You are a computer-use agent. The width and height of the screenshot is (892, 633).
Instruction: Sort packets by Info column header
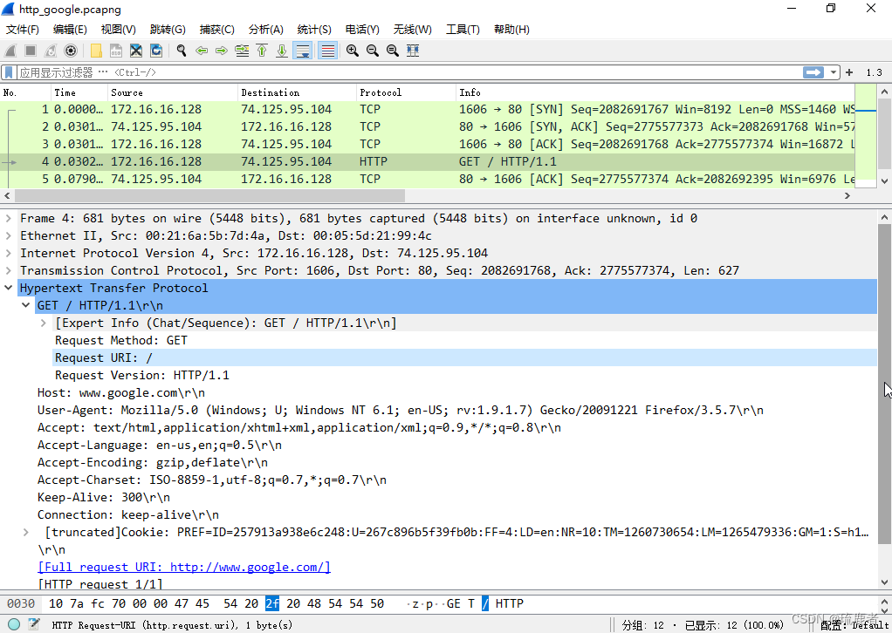pyautogui.click(x=655, y=92)
